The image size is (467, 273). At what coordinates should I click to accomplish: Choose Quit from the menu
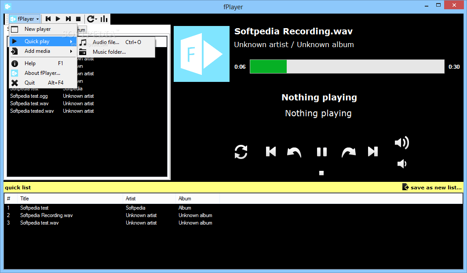(x=43, y=83)
